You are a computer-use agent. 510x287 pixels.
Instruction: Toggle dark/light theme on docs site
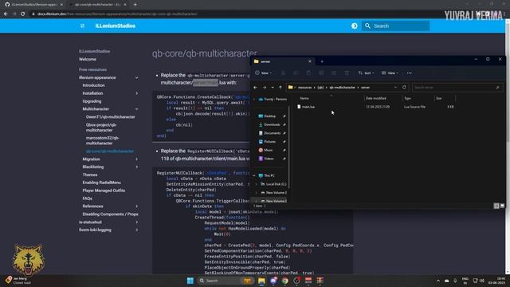point(354,26)
